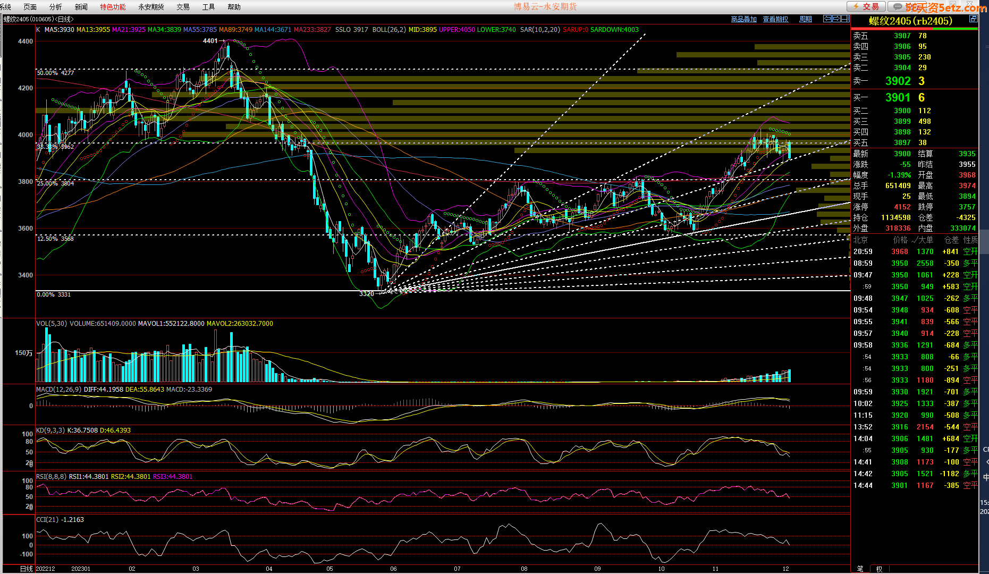The width and height of the screenshot is (989, 574).
Task: Select the RSI(8,8,8) indicator label
Action: coord(52,477)
